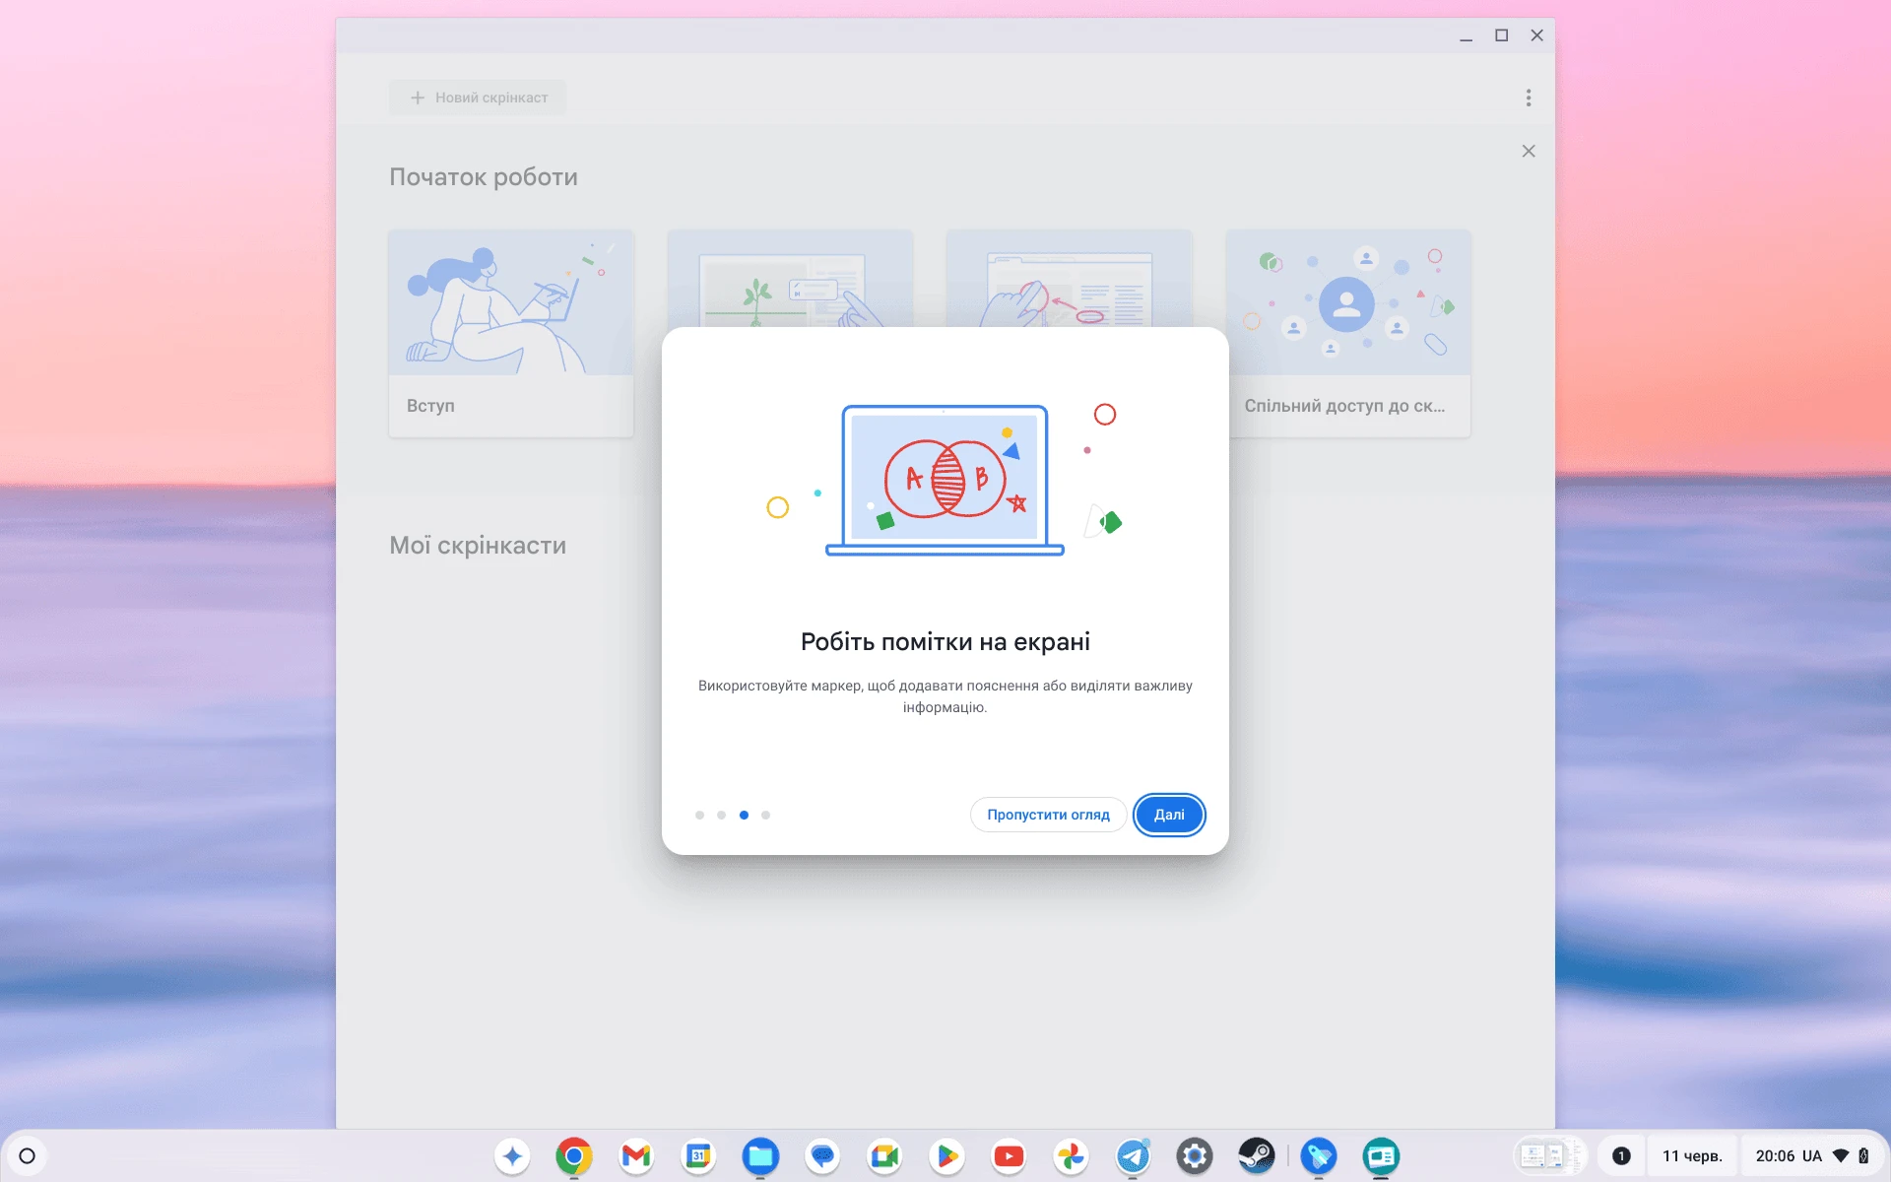Open the second tutorial card with plant illustration
Image resolution: width=1891 pixels, height=1182 pixels.
(790, 279)
